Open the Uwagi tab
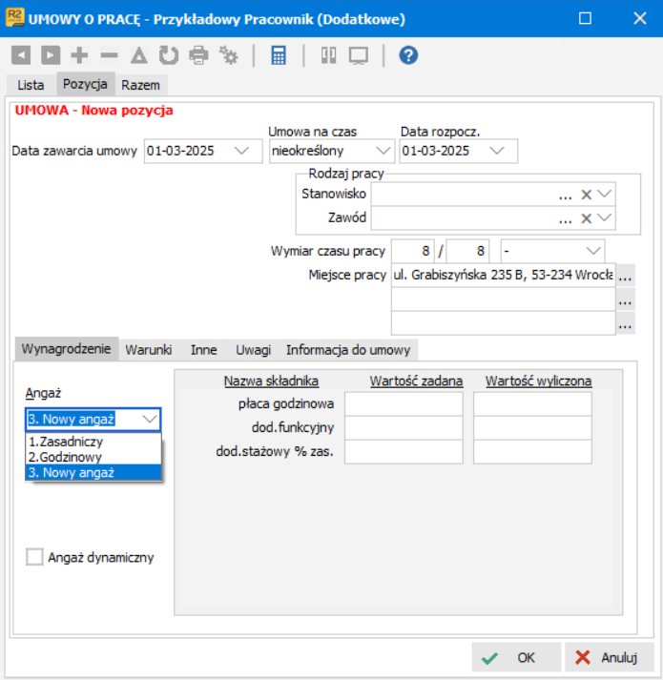This screenshot has height=680, width=663. point(254,350)
